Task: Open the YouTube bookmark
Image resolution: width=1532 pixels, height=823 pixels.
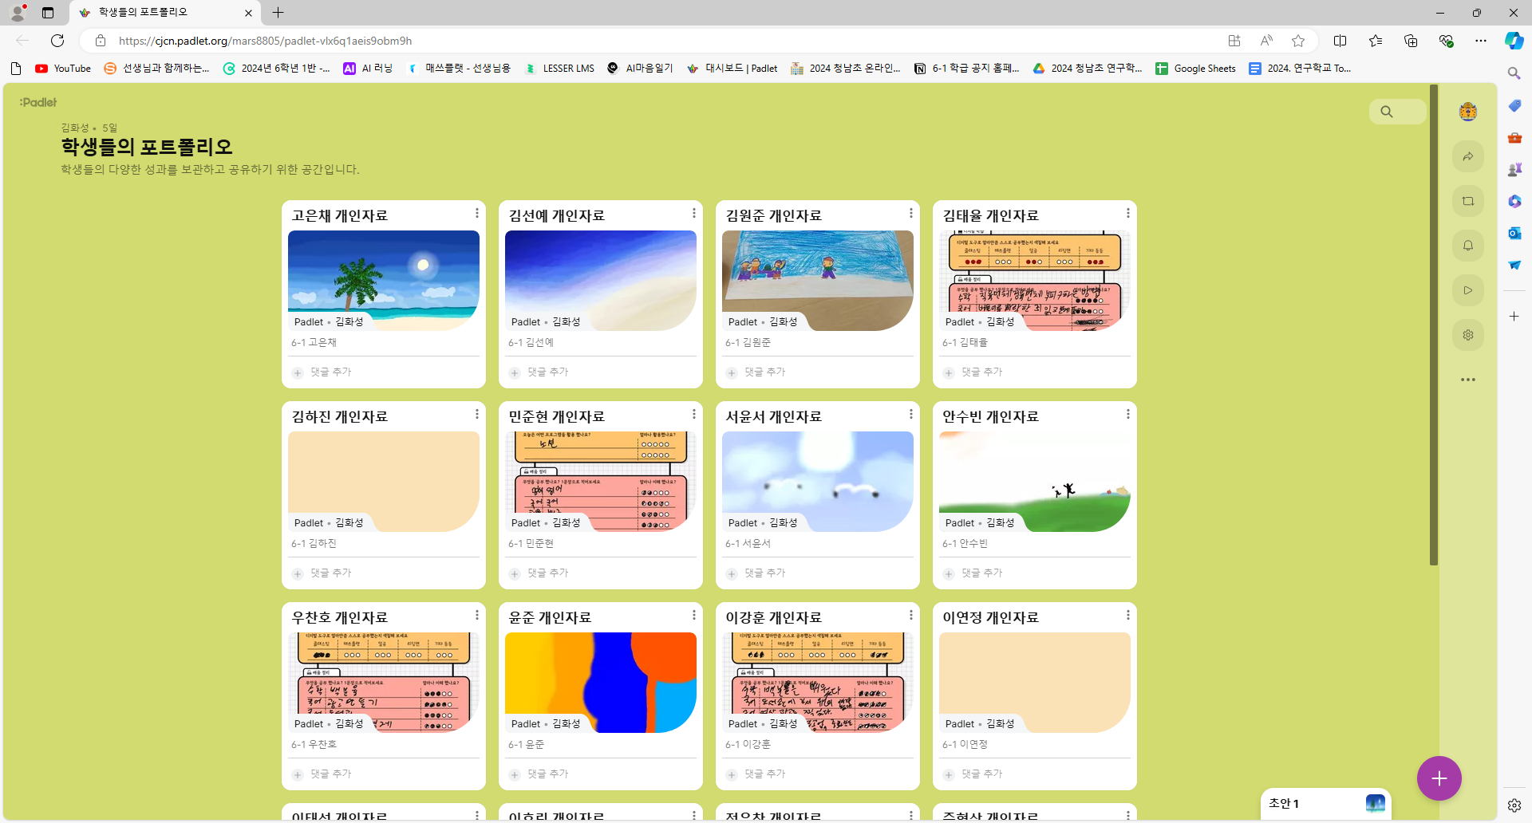Action: click(x=63, y=69)
